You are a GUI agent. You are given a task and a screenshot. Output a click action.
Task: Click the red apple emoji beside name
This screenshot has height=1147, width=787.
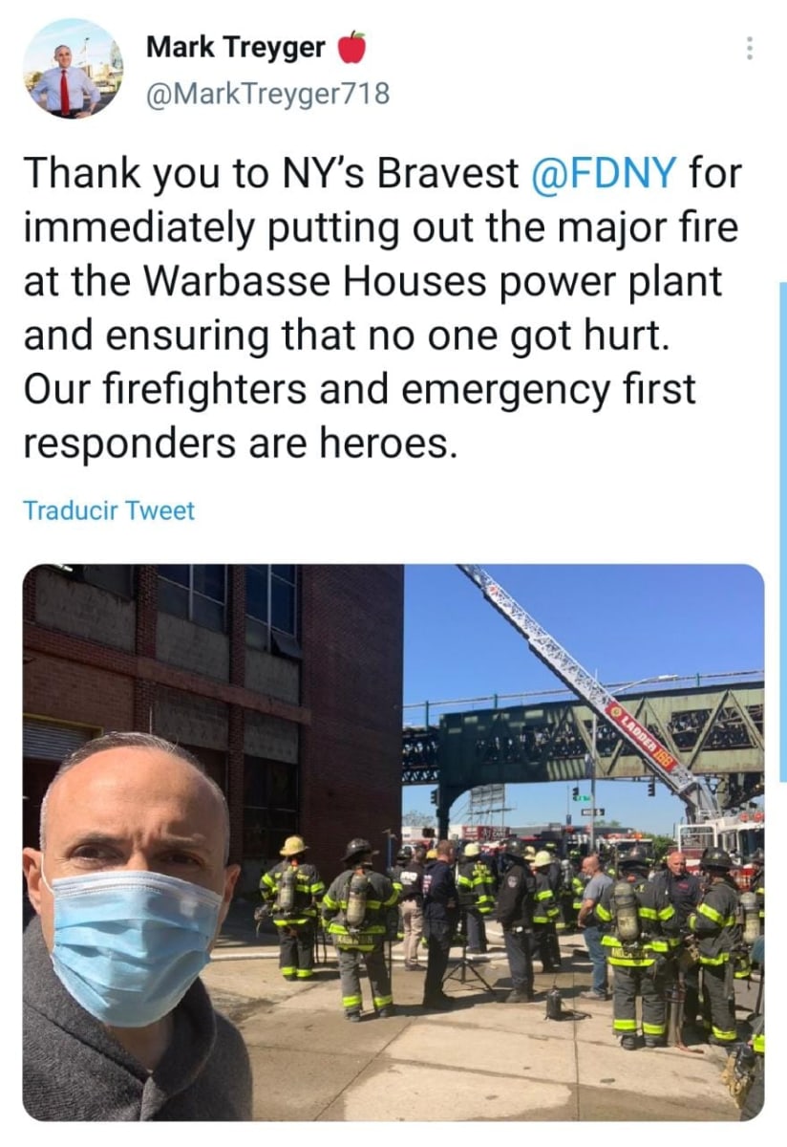pyautogui.click(x=351, y=47)
